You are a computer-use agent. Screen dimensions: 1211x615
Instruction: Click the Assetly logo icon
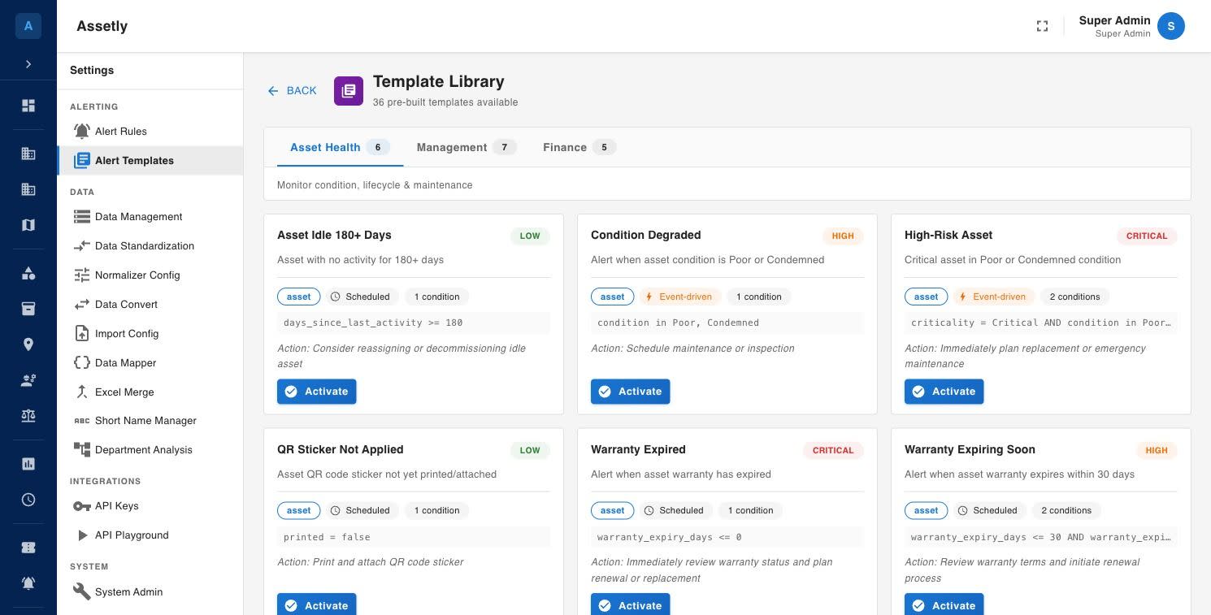pyautogui.click(x=28, y=26)
